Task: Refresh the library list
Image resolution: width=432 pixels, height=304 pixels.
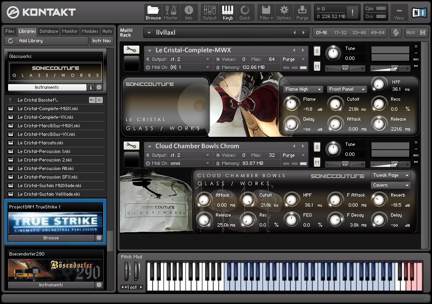Action: (x=10, y=41)
